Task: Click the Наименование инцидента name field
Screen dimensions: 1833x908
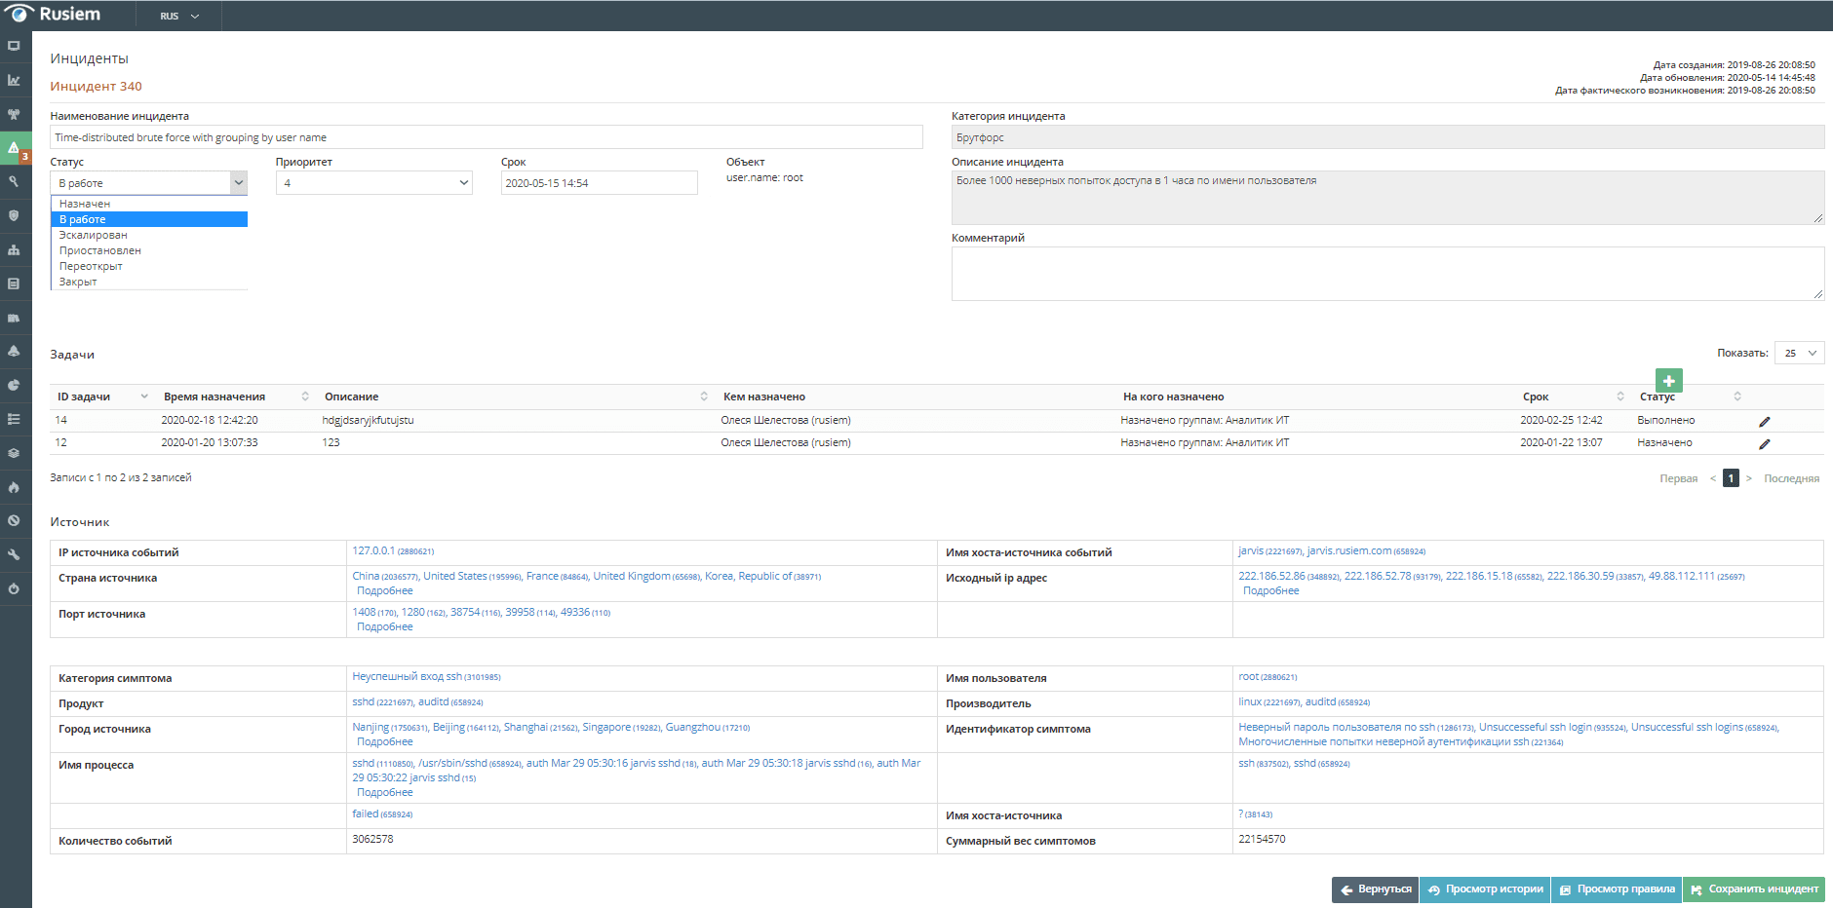Action: pyautogui.click(x=487, y=137)
